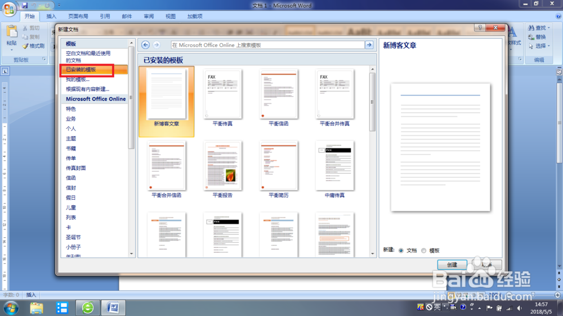Open the green browser icon on taskbar
Viewport: 563px width, 316px height.
point(88,308)
